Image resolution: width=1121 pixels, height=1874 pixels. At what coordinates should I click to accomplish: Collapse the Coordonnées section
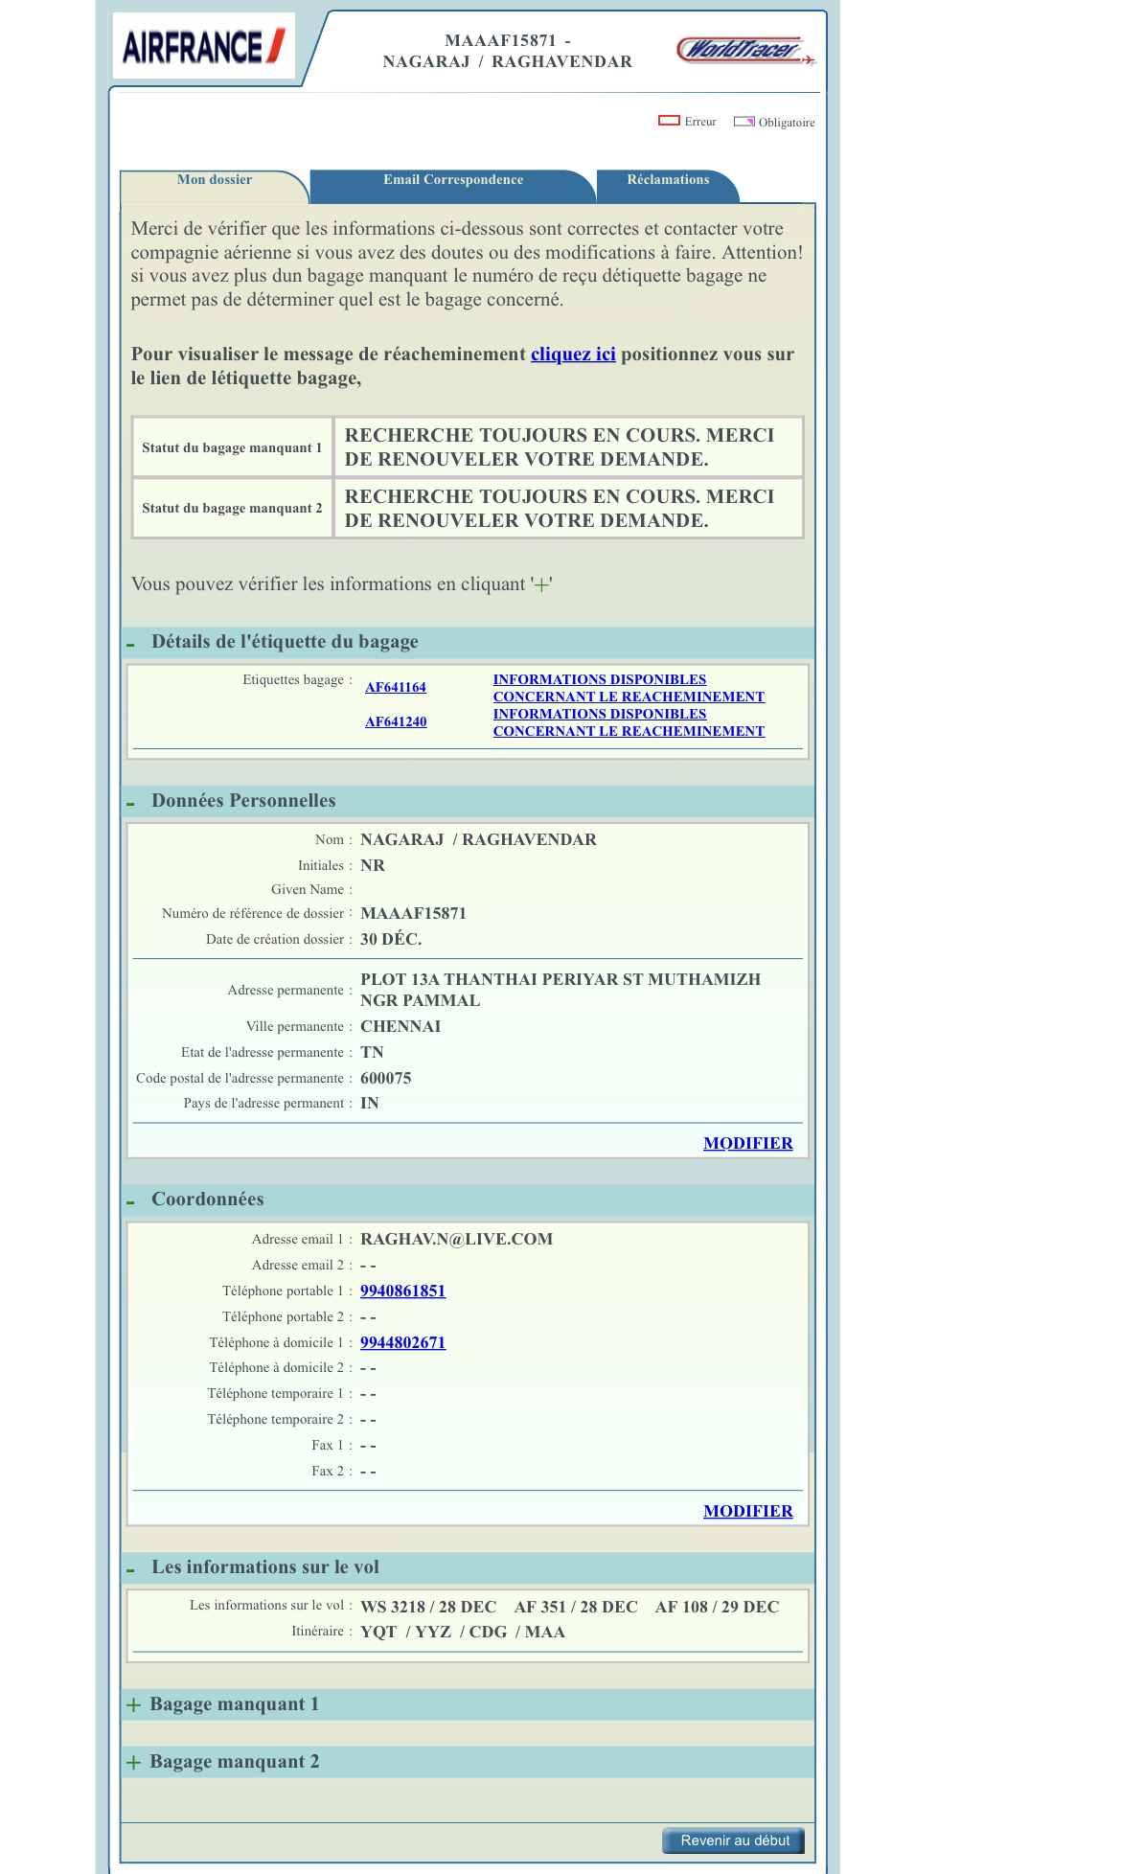tap(131, 1201)
